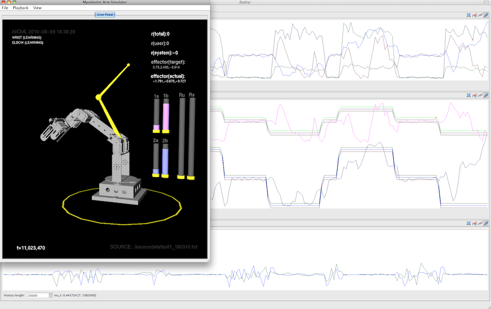Screen dimensions: 491x309
Task: Close the Myoelectric Arm Simulator window
Action: (3, 2)
